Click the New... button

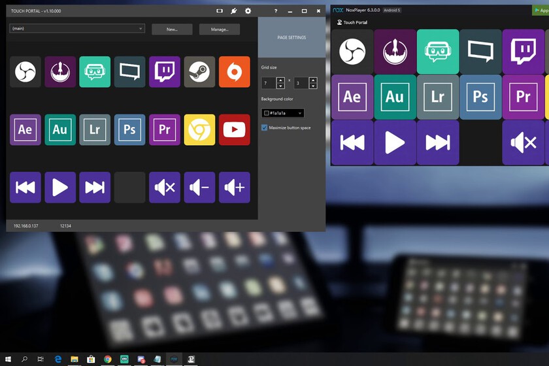[x=172, y=29]
